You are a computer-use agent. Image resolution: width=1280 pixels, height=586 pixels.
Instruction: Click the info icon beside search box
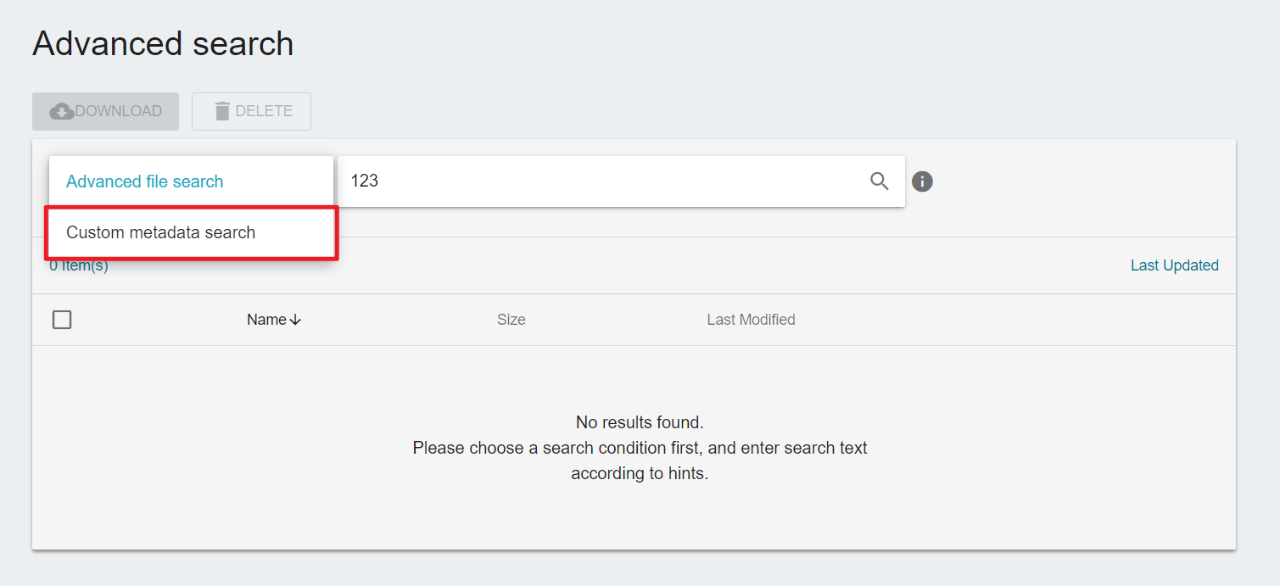click(x=922, y=181)
